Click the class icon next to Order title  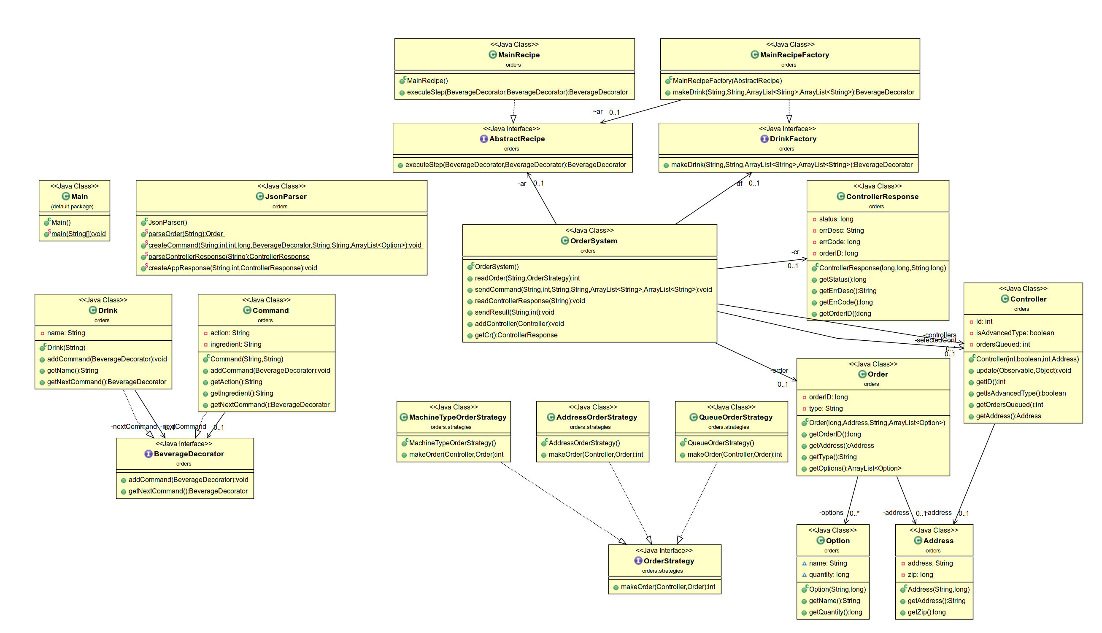coord(862,374)
